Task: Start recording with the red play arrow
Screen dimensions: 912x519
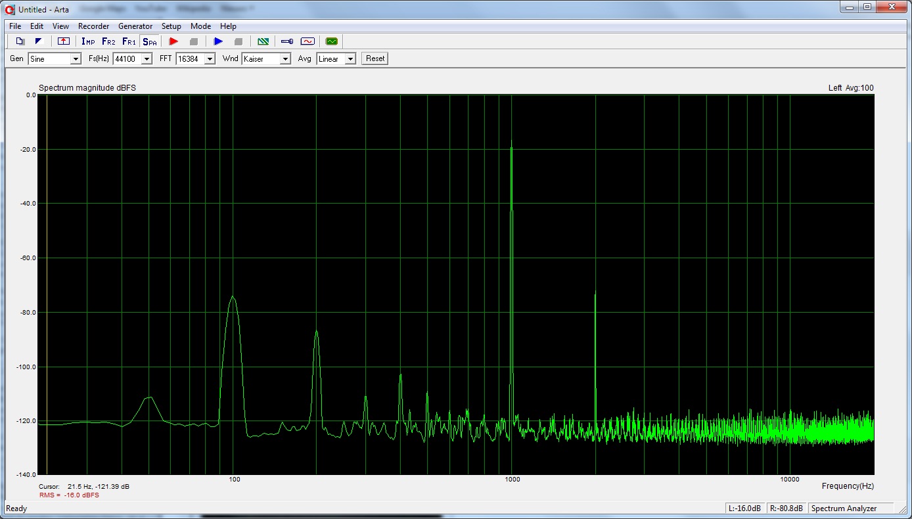Action: pos(173,41)
